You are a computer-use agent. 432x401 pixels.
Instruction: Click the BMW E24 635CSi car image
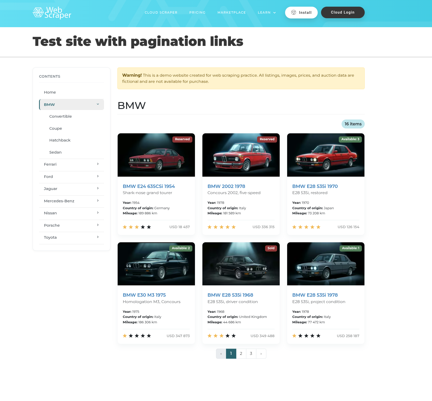[156, 155]
